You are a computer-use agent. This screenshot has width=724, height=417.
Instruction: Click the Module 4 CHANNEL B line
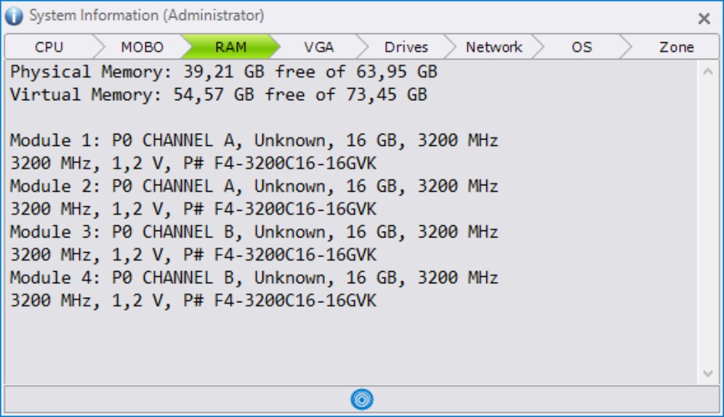point(254,278)
